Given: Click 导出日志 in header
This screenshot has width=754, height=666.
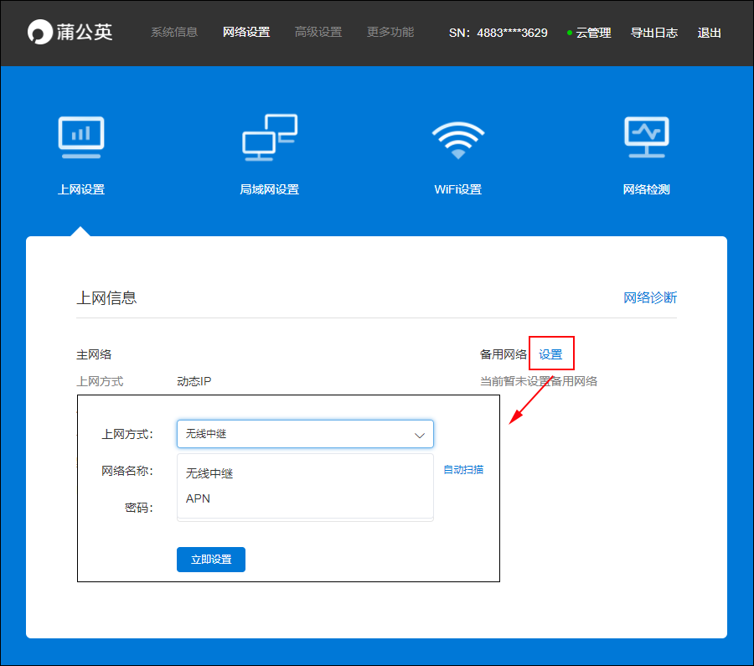Looking at the screenshot, I should point(654,33).
